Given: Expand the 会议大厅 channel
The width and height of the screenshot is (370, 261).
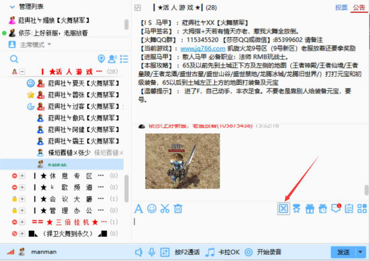Looking at the screenshot, I should pos(22,199).
